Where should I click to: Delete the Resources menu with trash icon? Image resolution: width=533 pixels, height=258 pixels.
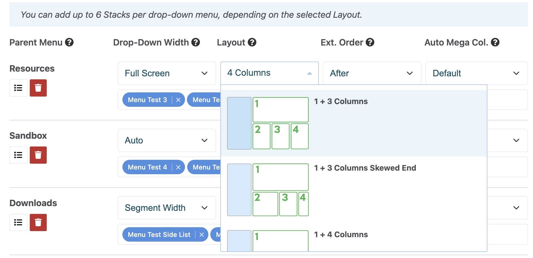click(x=38, y=88)
